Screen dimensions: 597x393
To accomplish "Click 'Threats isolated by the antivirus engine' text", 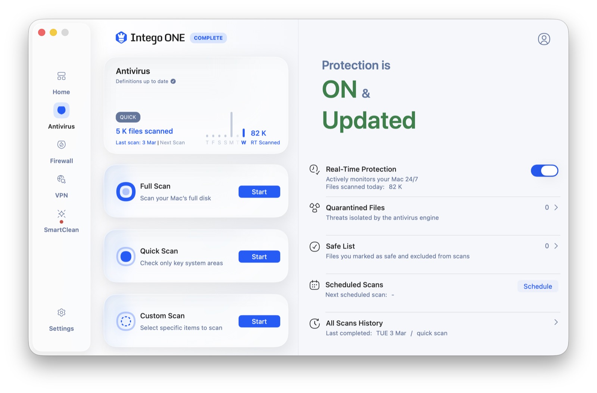I will point(382,218).
